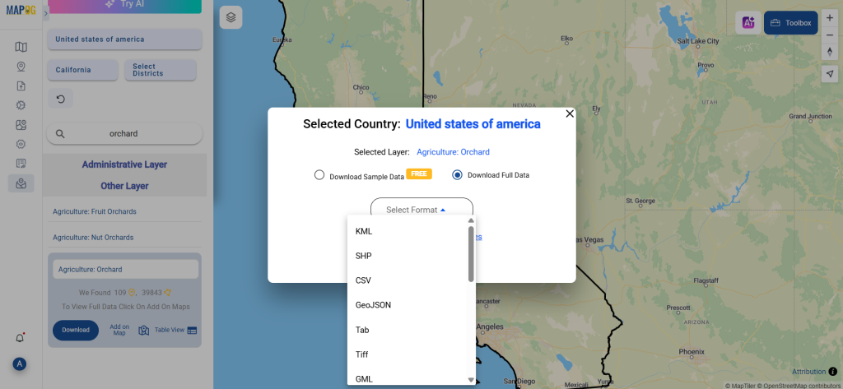This screenshot has width=843, height=389.
Task: Expand the Select Format dropdown
Action: (421, 210)
